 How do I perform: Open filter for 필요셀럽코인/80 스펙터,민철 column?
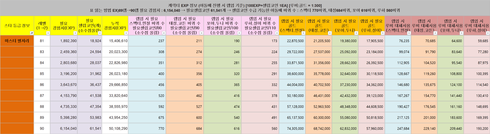(164, 33)
